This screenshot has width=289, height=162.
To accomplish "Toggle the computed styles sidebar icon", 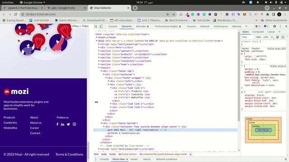I will [283, 37].
